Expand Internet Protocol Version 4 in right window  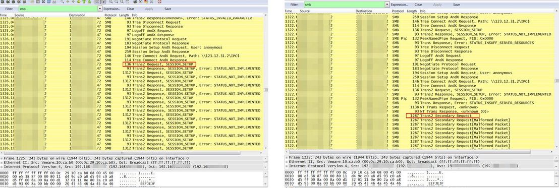coord(287,166)
